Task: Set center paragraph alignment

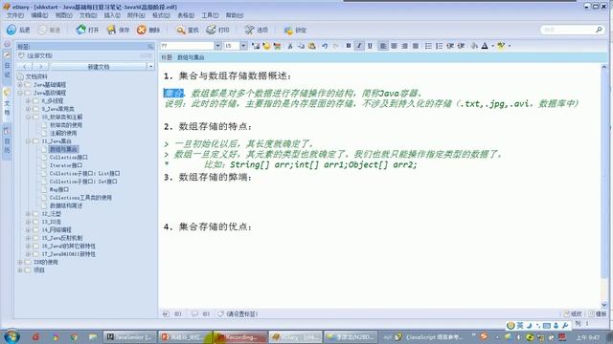Action: pyautogui.click(x=394, y=46)
